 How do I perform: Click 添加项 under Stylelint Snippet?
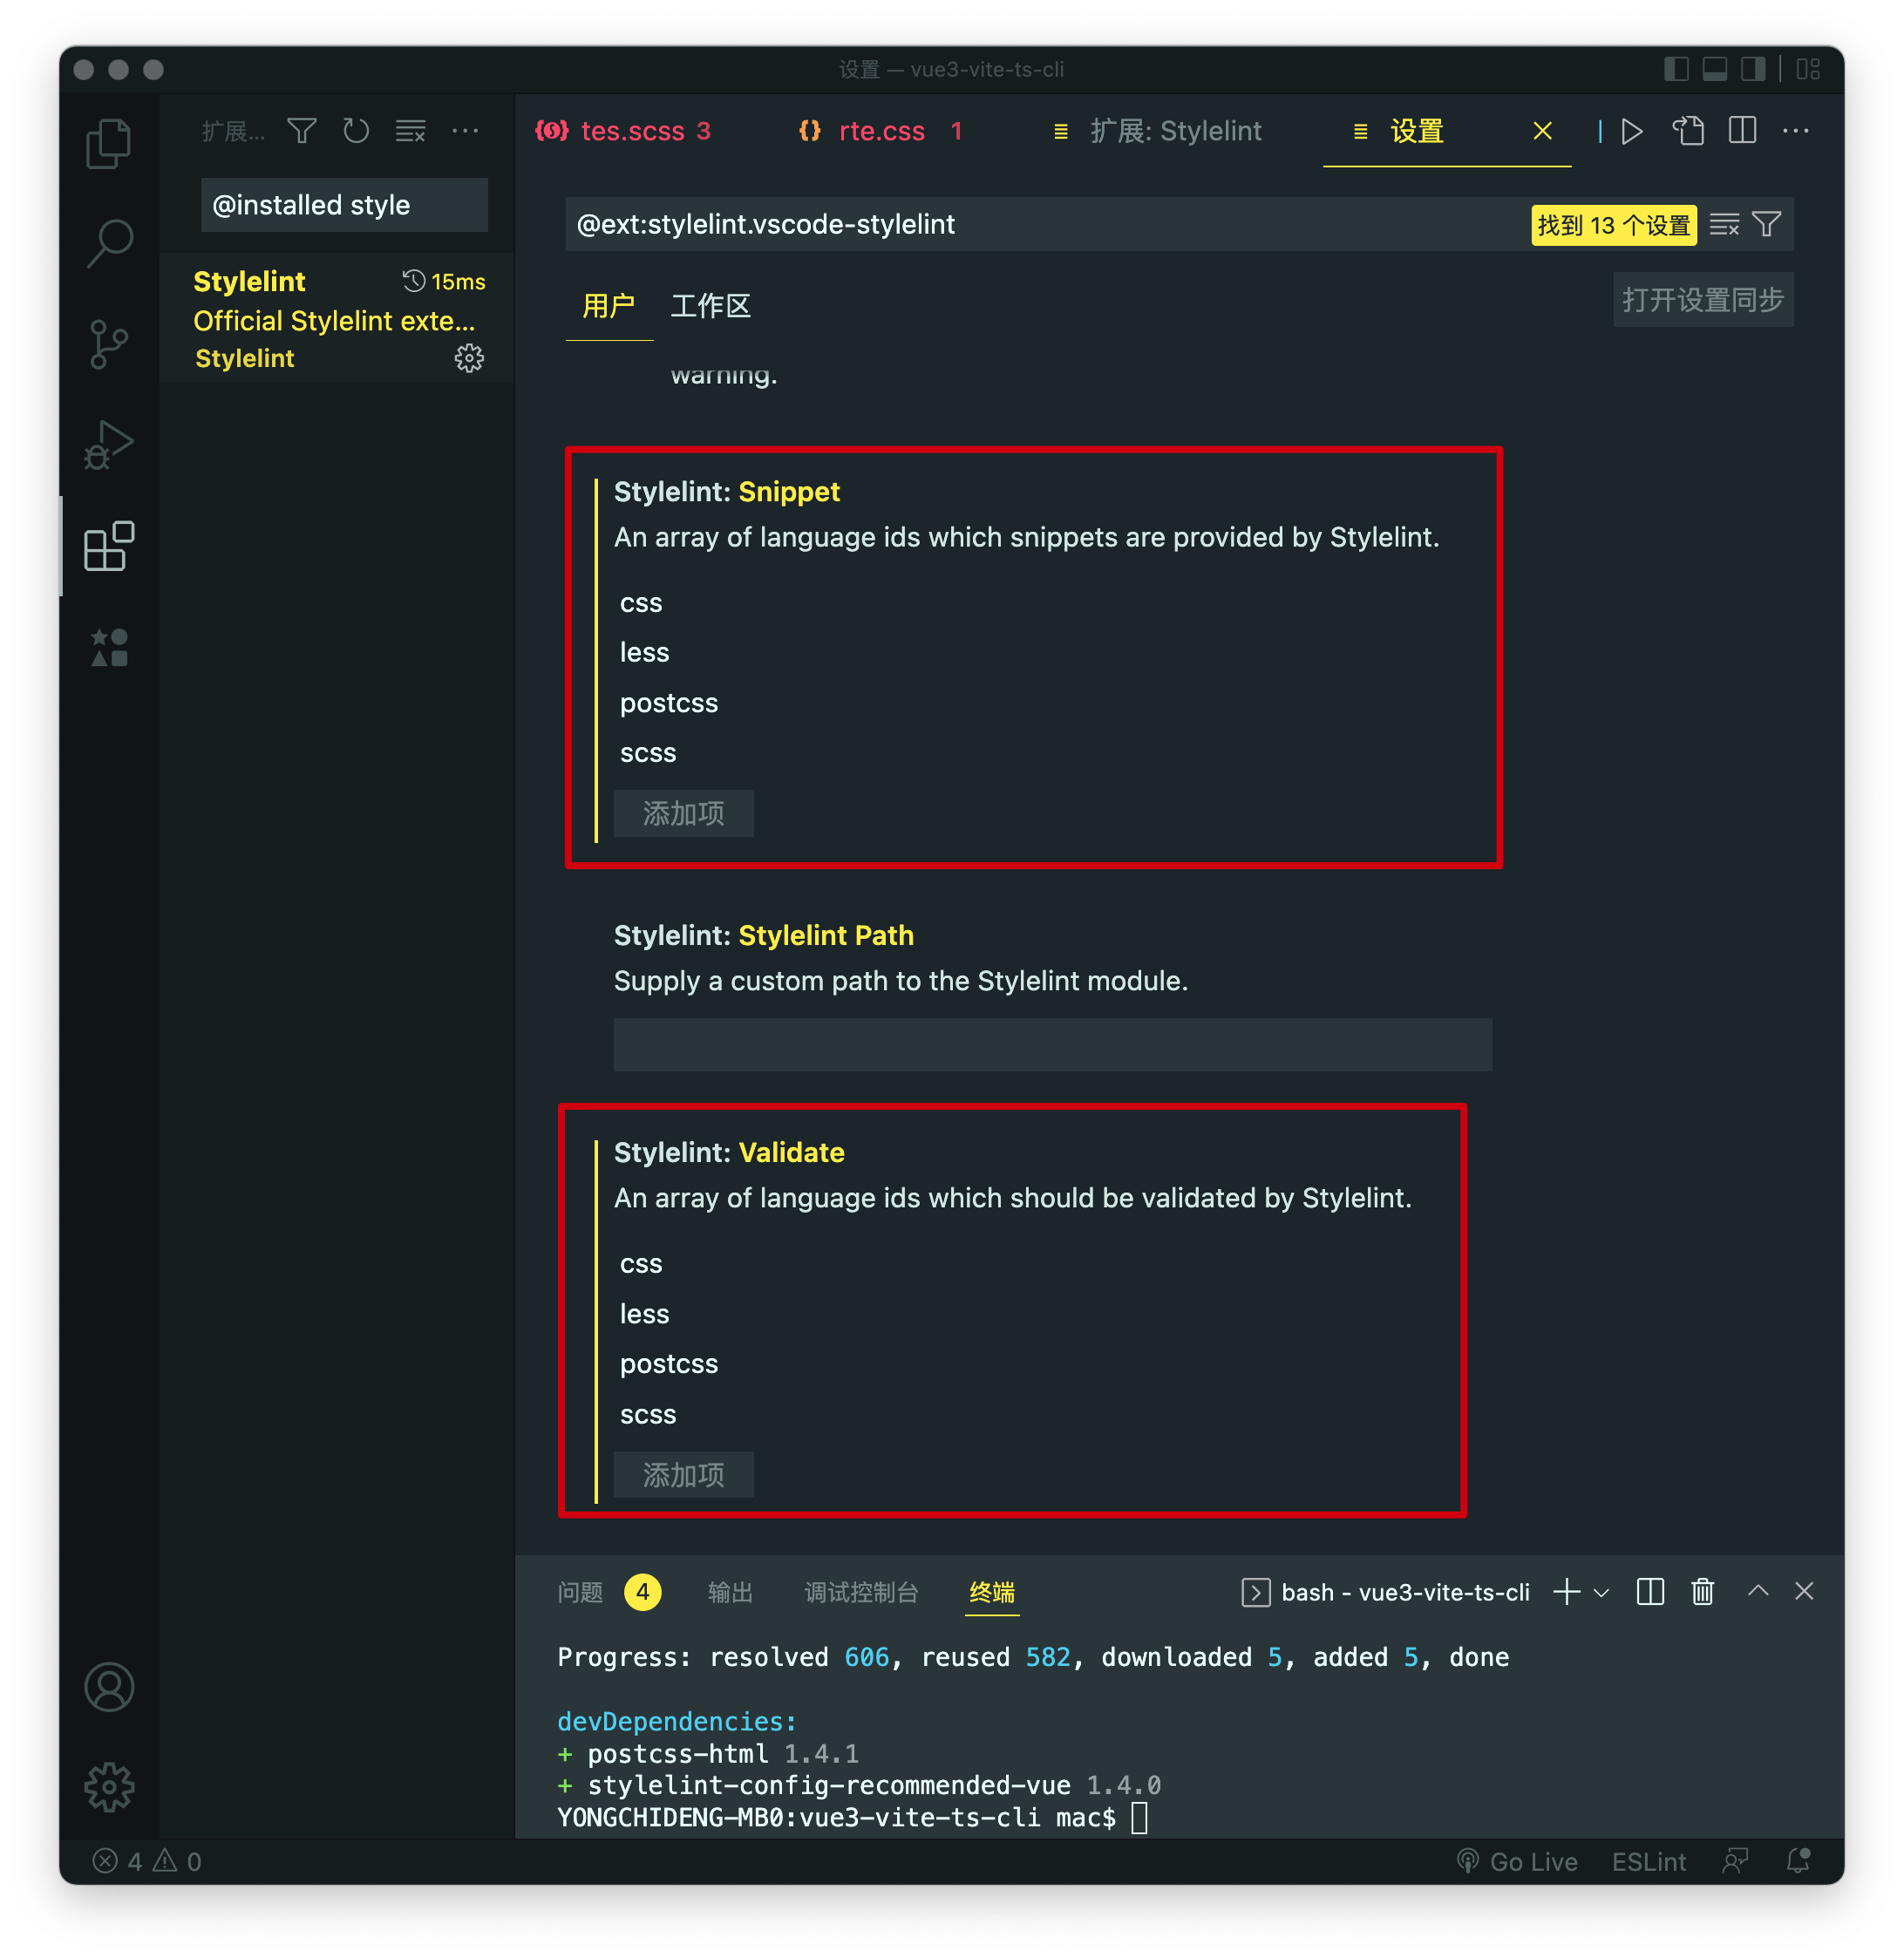(683, 813)
